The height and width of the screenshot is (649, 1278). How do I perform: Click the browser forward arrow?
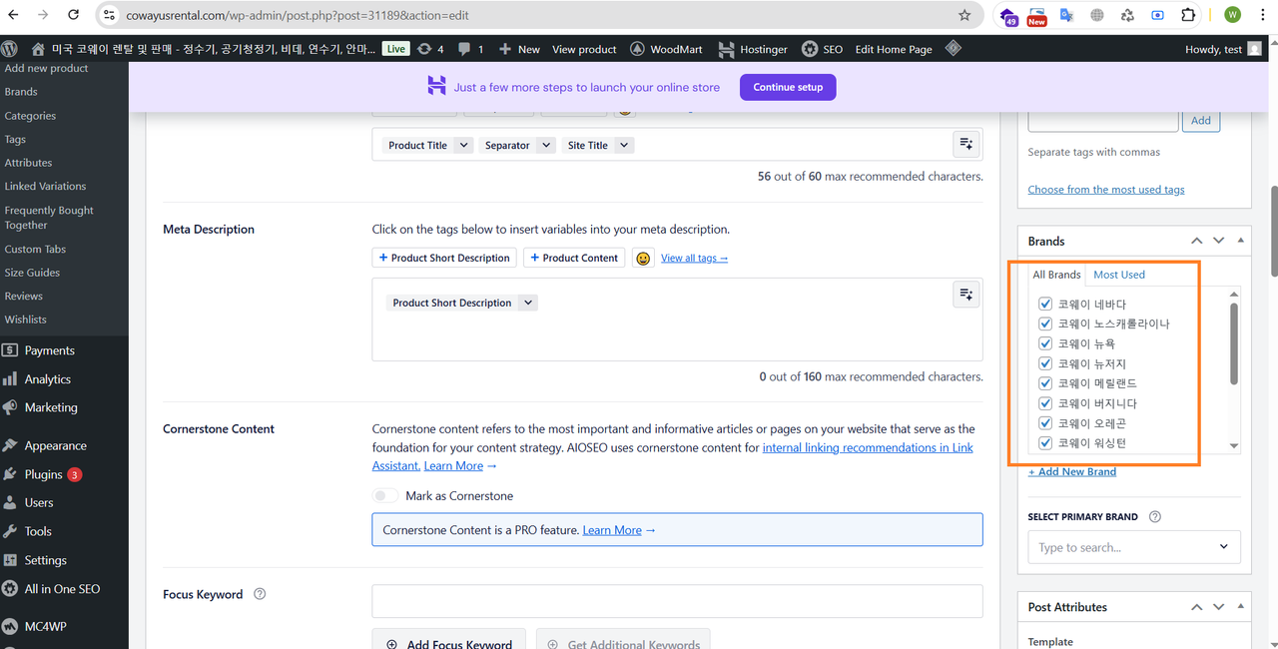point(44,15)
